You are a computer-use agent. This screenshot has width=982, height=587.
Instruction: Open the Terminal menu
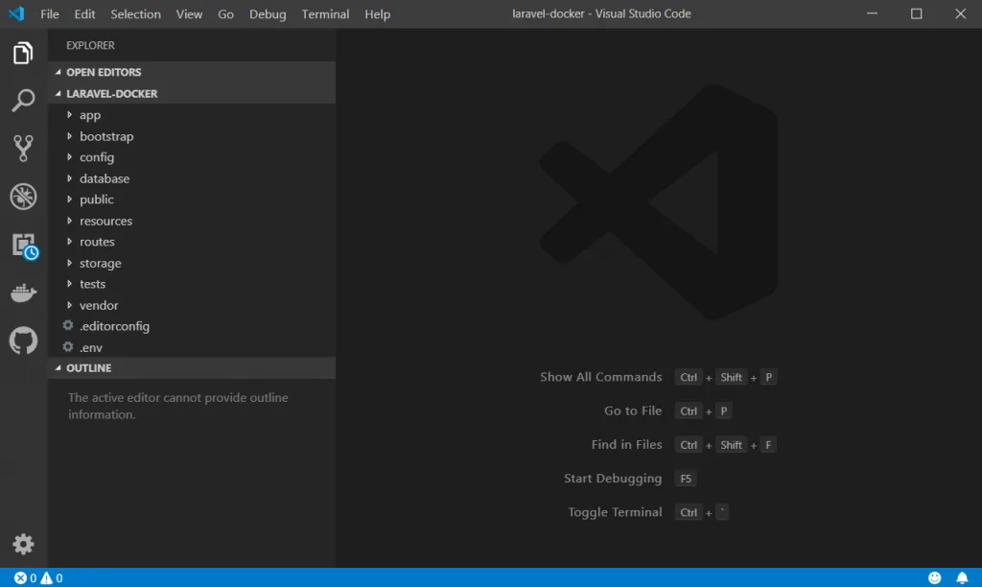(325, 13)
